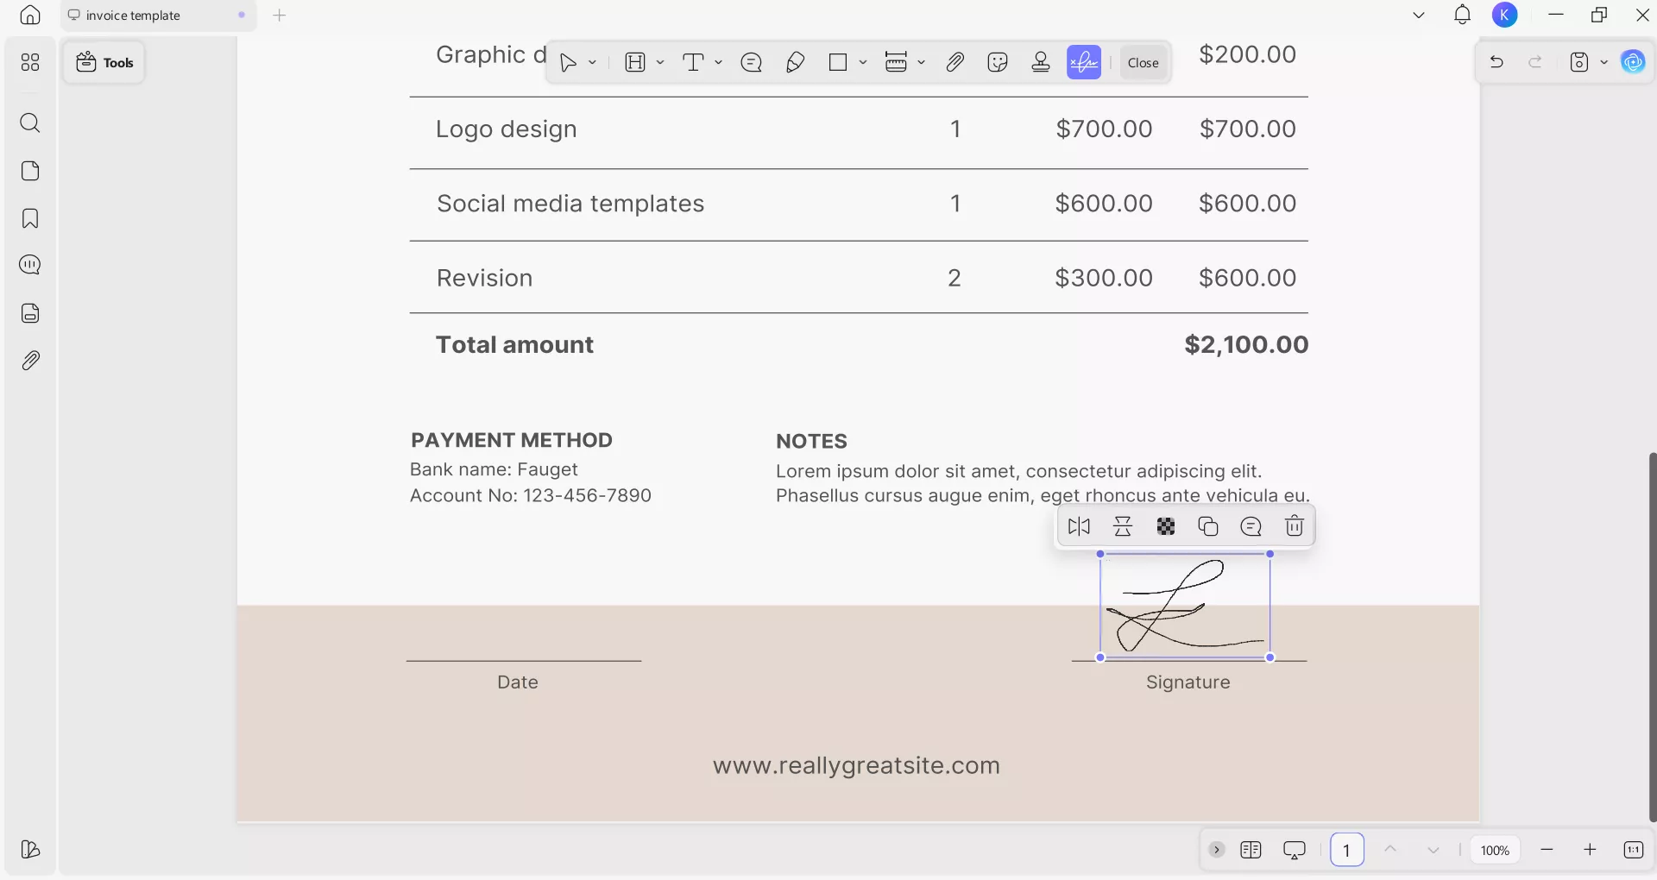Image resolution: width=1657 pixels, height=880 pixels.
Task: Toggle presentation mode in the status bar
Action: [x=1295, y=850]
